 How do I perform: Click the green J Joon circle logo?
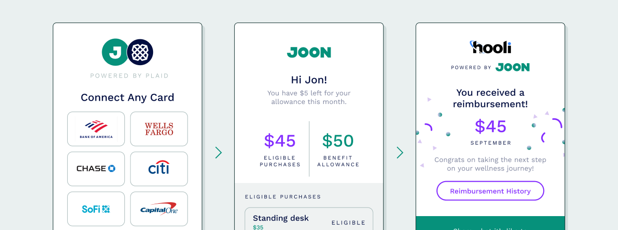coord(115,52)
